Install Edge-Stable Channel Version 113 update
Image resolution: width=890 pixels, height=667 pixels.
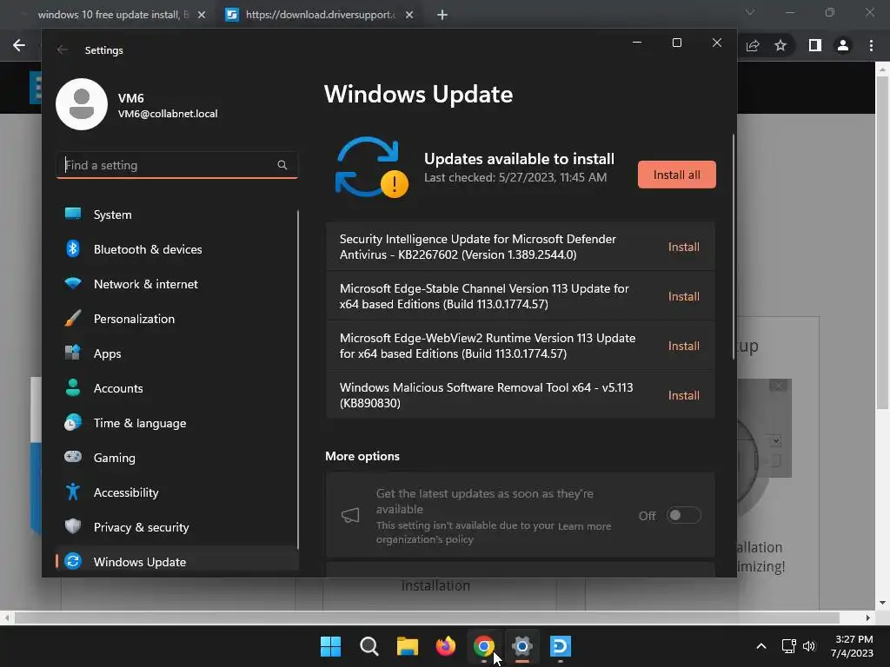click(x=683, y=296)
